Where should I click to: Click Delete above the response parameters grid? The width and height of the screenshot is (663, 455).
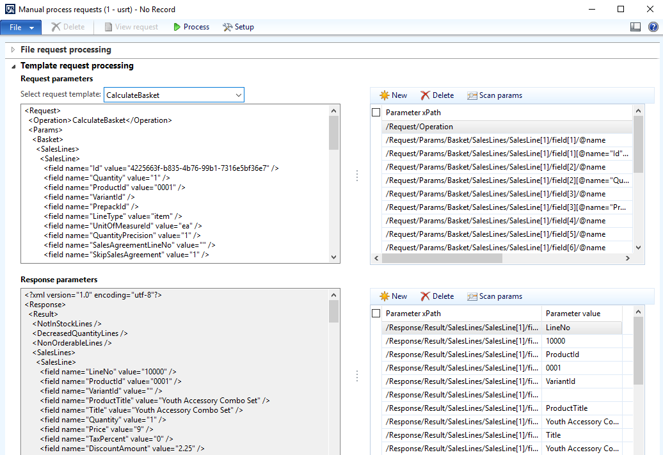437,296
